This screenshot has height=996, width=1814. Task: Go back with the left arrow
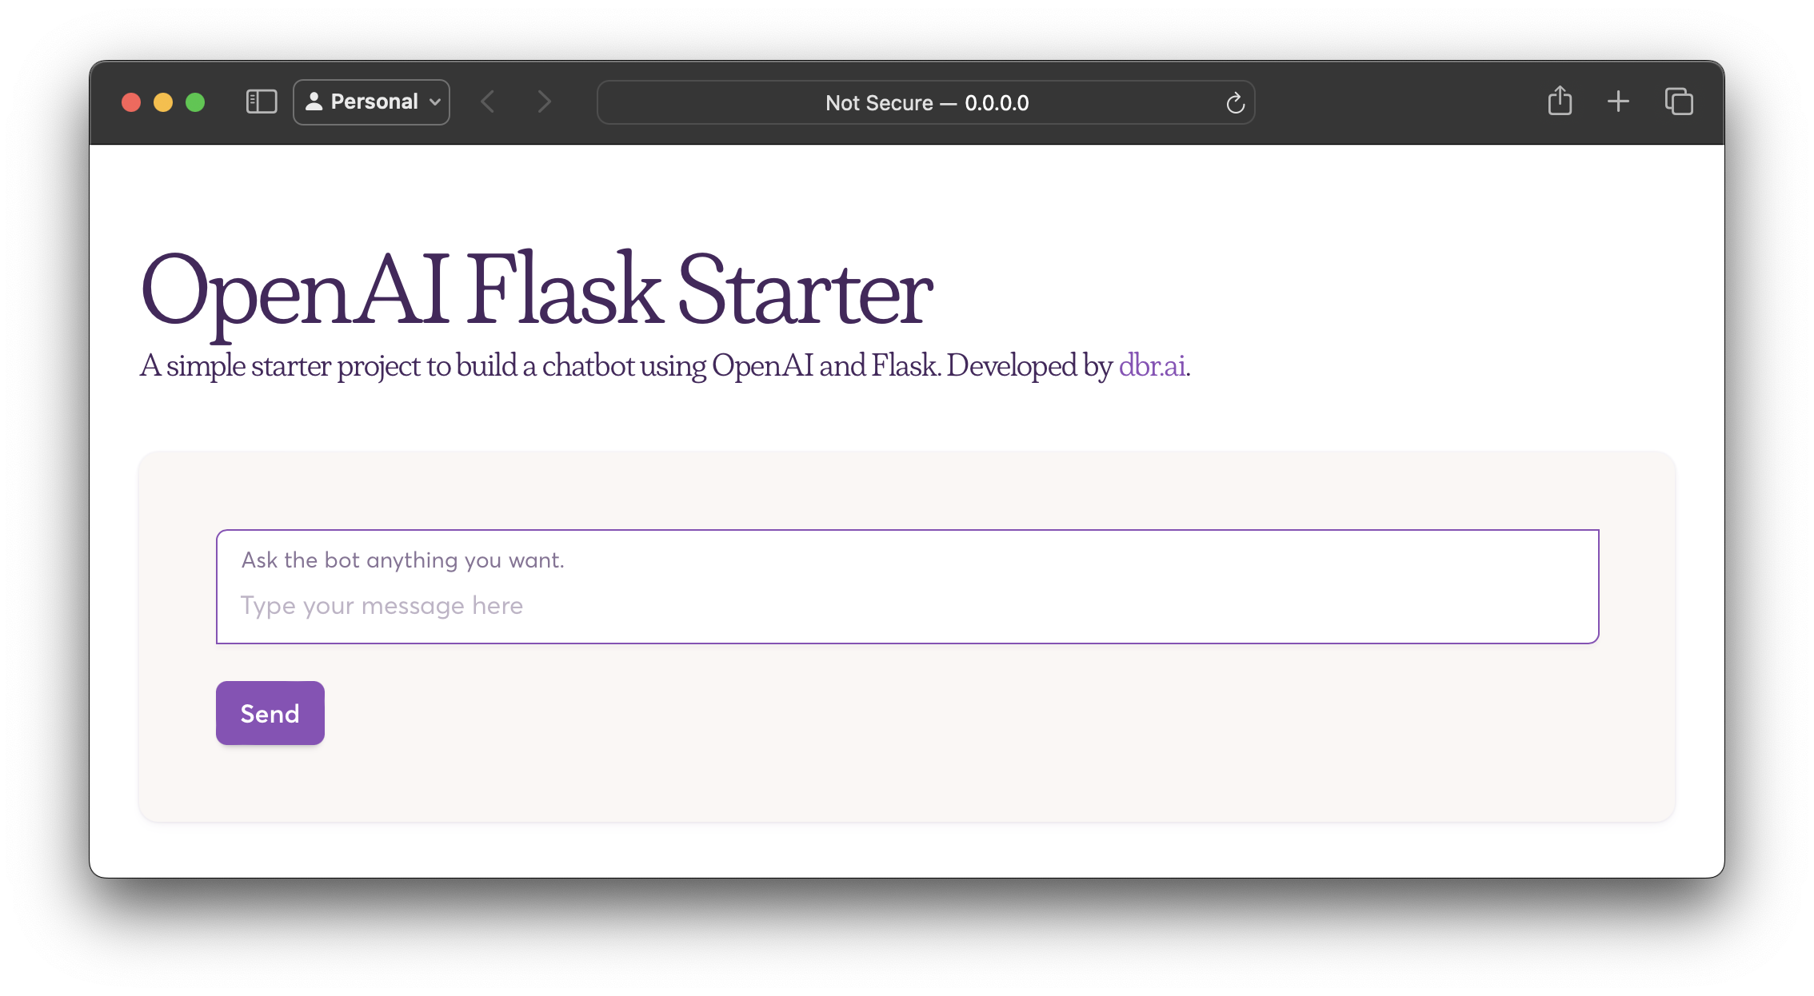coord(488,102)
